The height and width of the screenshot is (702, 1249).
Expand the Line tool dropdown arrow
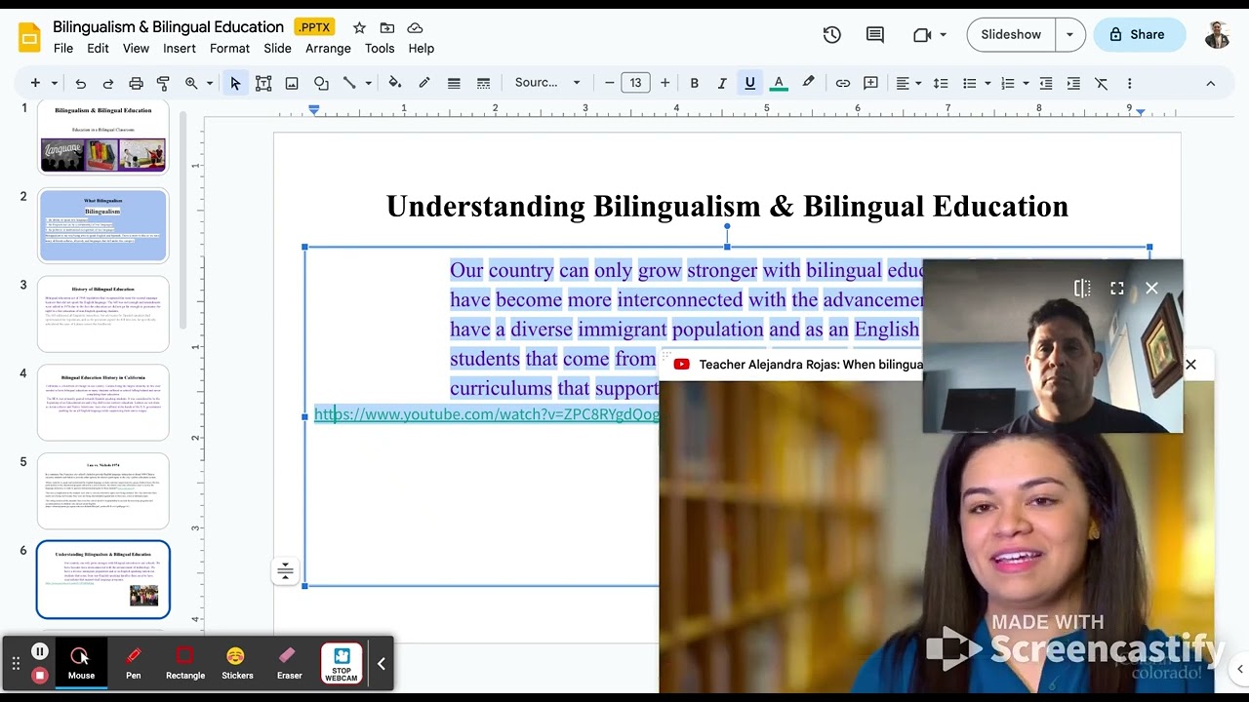coord(368,84)
